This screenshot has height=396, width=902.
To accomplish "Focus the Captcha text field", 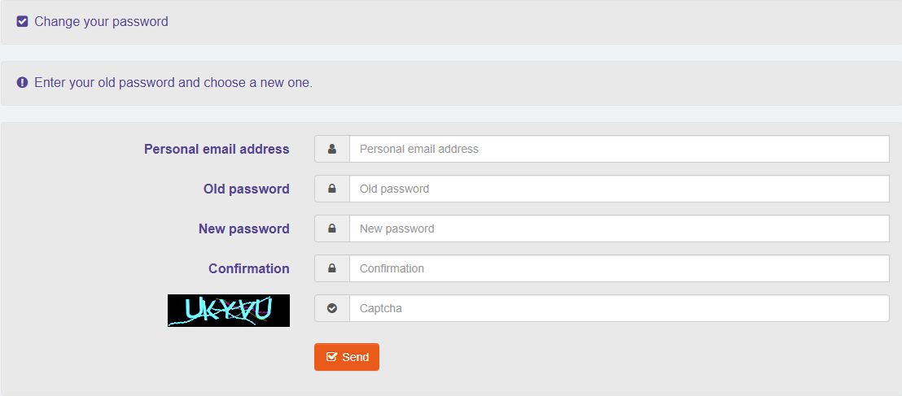I will tap(620, 308).
